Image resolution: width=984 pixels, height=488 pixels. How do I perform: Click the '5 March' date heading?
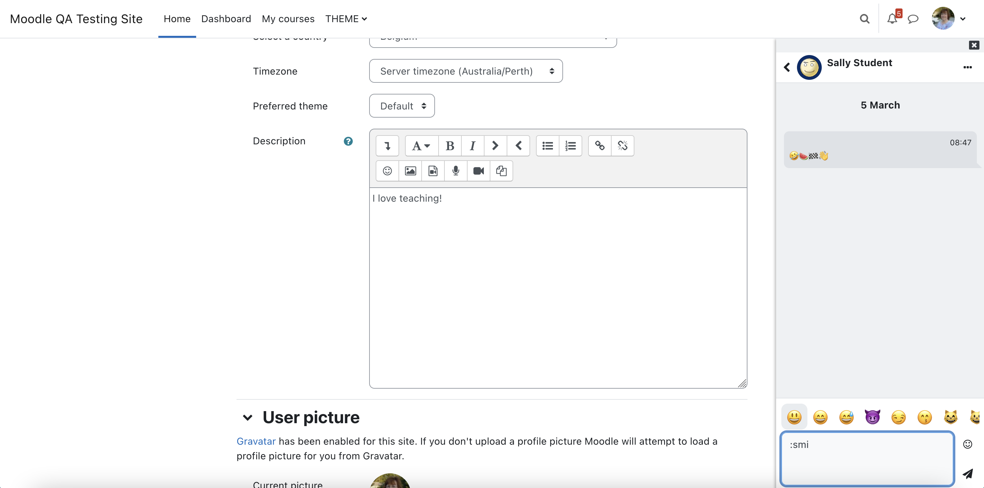click(x=880, y=105)
